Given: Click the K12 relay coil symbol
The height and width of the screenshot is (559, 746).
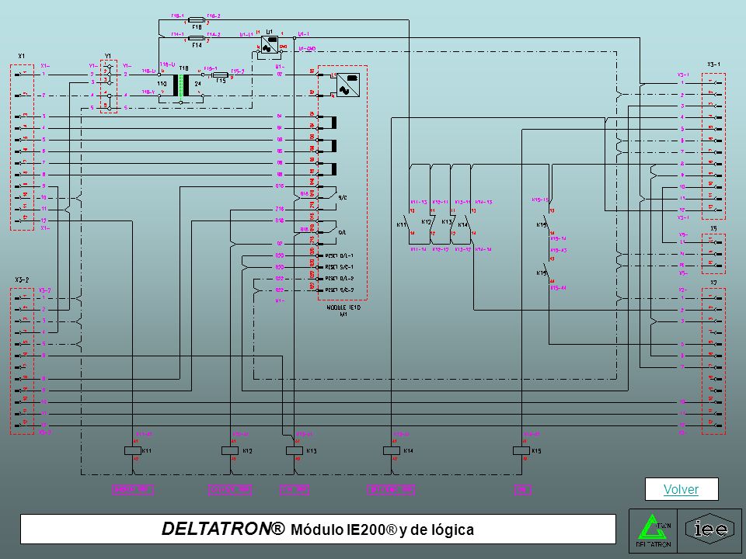Looking at the screenshot, I should pyautogui.click(x=230, y=450).
